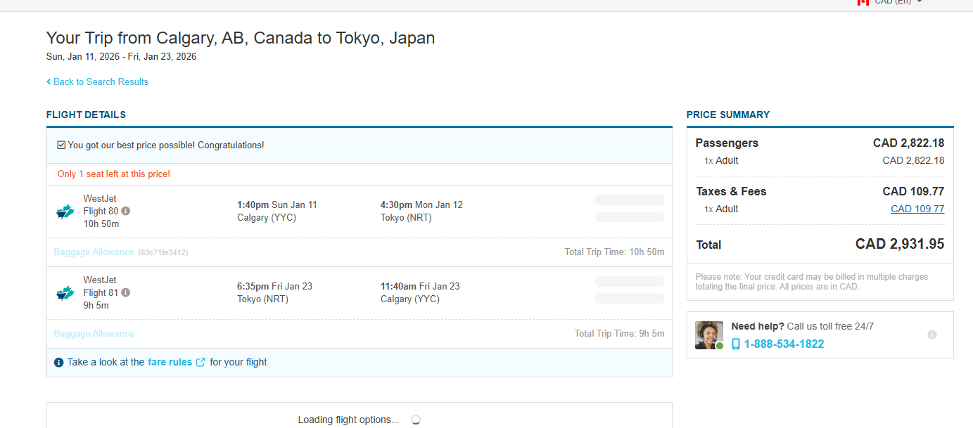This screenshot has width=973, height=428.
Task: Click the best price checkmark icon
Action: 61,145
